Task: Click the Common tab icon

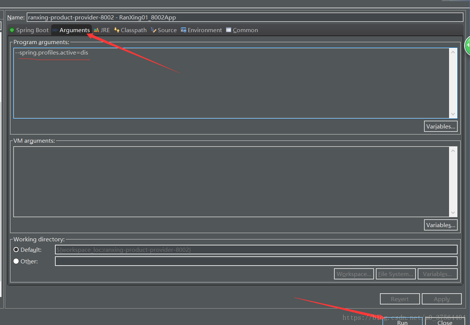Action: click(x=229, y=30)
